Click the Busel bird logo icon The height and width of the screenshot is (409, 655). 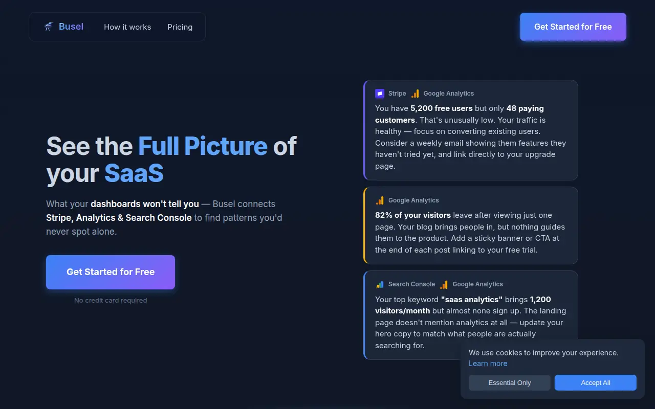coord(49,27)
